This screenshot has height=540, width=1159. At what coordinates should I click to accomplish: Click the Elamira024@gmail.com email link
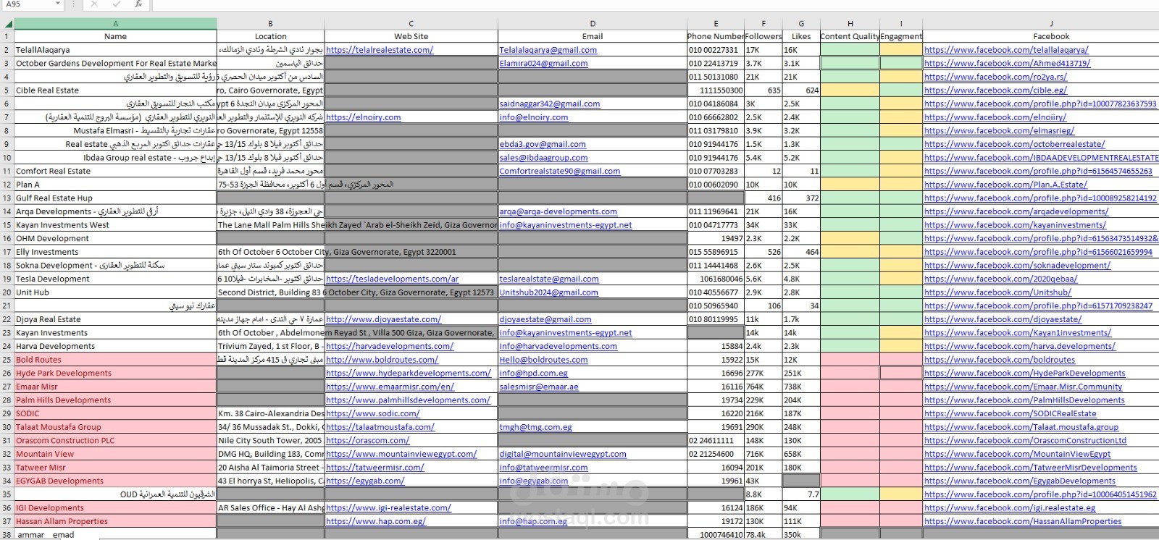(x=543, y=63)
